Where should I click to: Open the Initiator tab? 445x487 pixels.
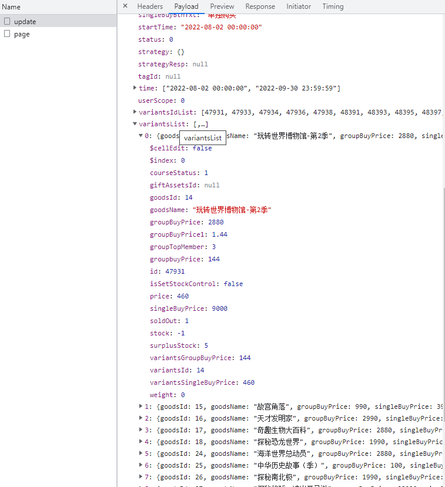299,6
